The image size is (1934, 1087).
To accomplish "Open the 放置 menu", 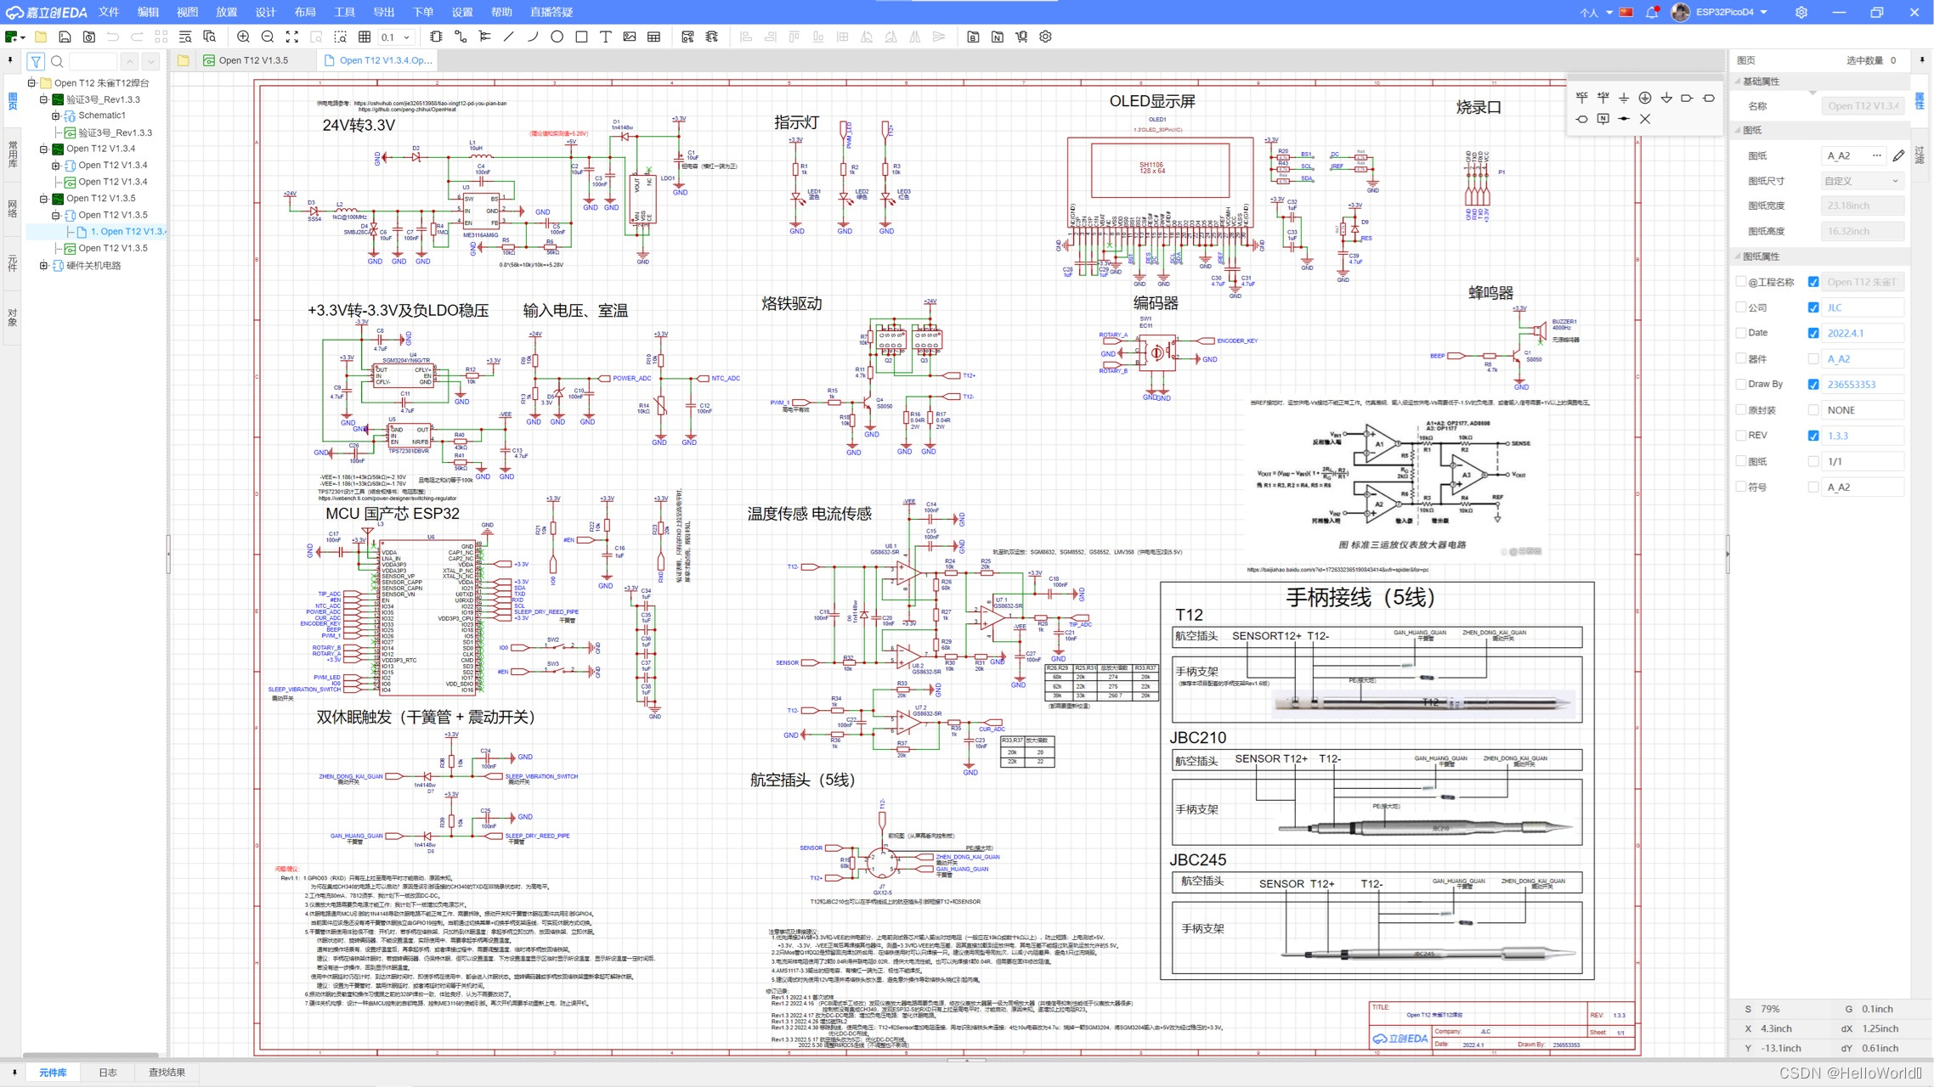I will click(226, 12).
